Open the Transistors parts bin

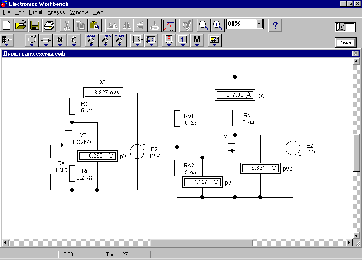click(74, 41)
